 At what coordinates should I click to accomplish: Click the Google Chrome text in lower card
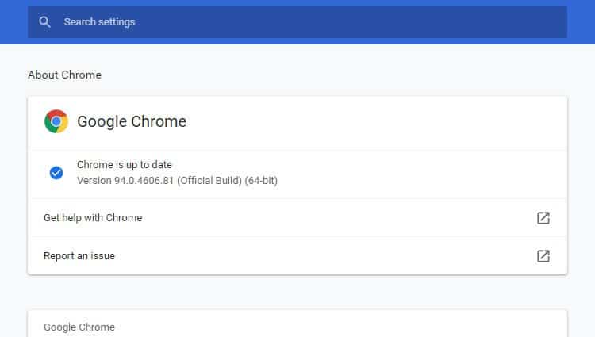[79, 327]
